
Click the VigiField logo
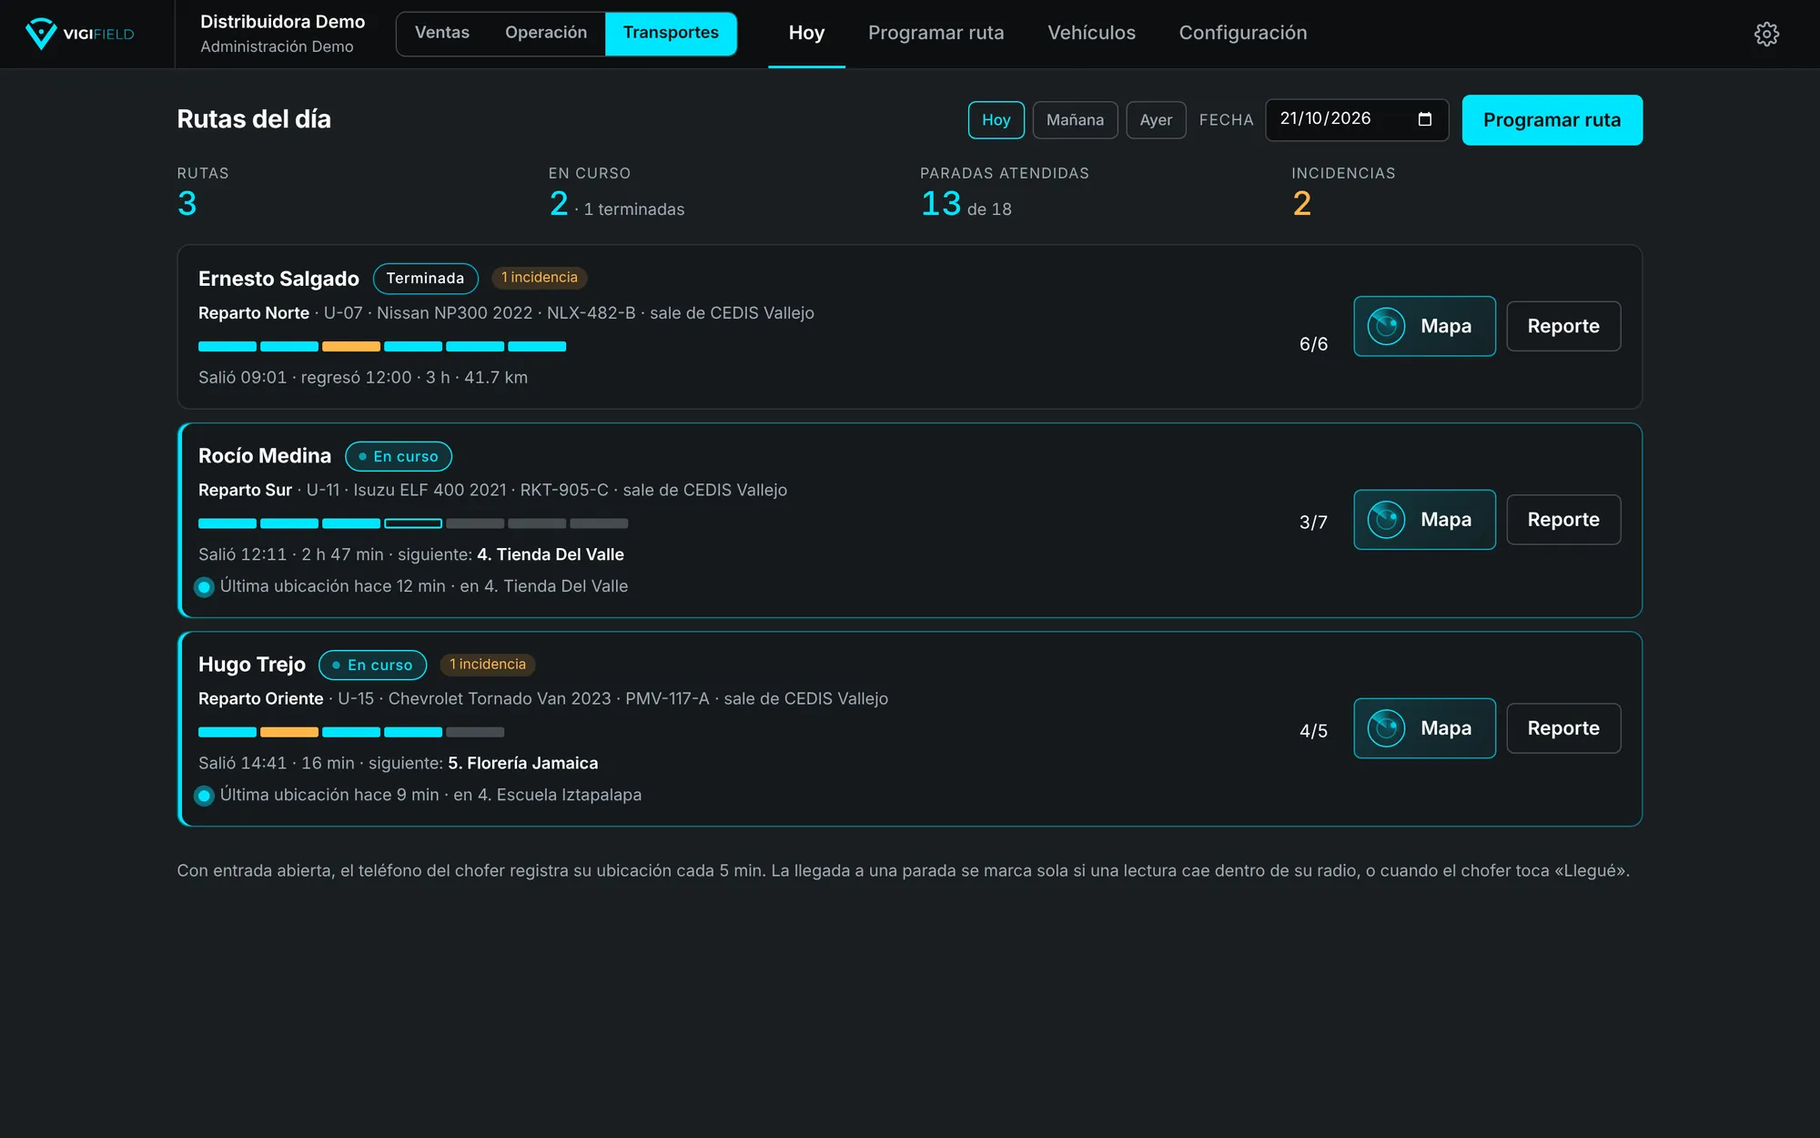pyautogui.click(x=79, y=34)
